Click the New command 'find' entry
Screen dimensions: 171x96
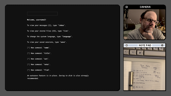[39, 70]
